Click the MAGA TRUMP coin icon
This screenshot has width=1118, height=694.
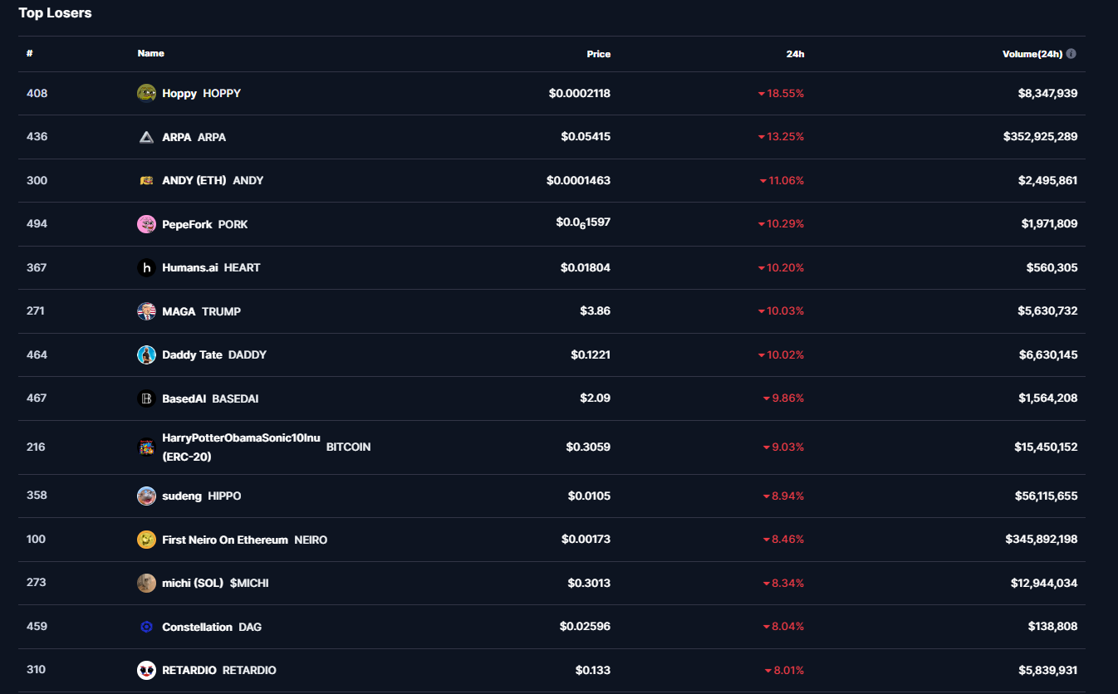[146, 311]
